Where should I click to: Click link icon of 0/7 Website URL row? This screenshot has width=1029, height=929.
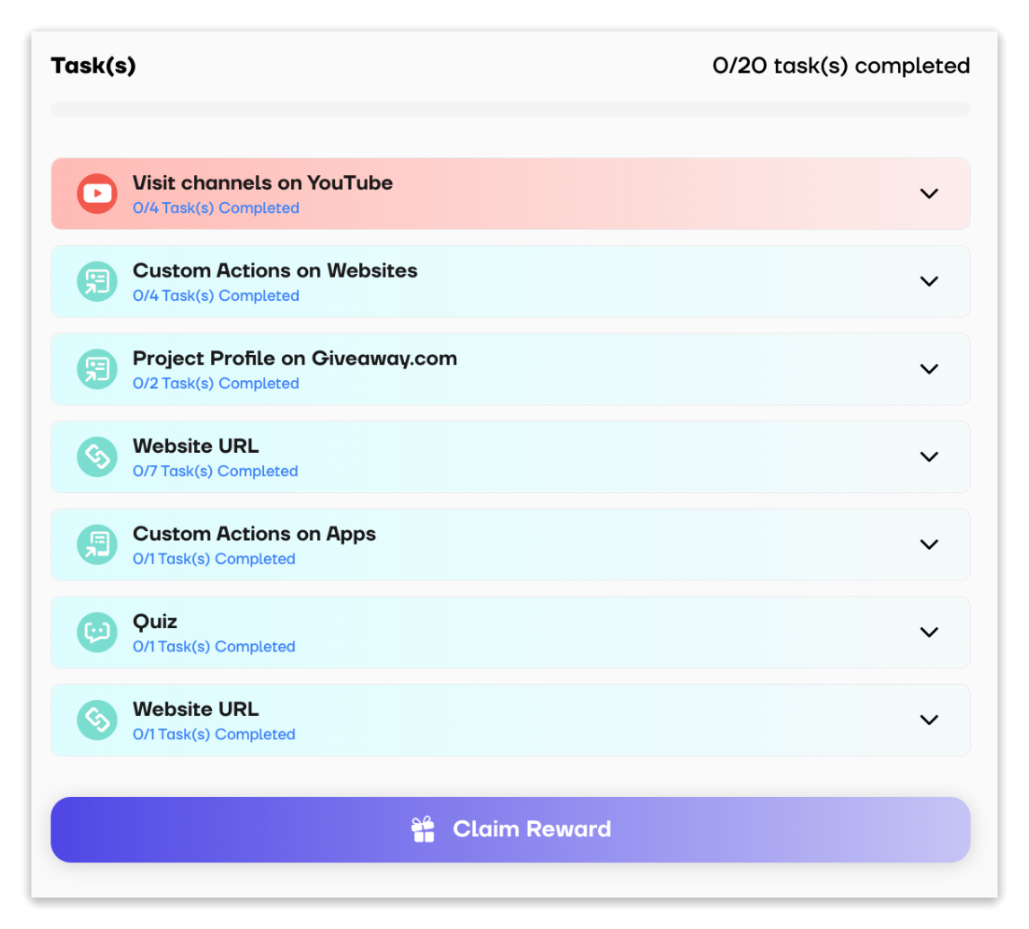(97, 456)
